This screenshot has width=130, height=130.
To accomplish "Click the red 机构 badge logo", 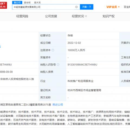I will (3, 5).
